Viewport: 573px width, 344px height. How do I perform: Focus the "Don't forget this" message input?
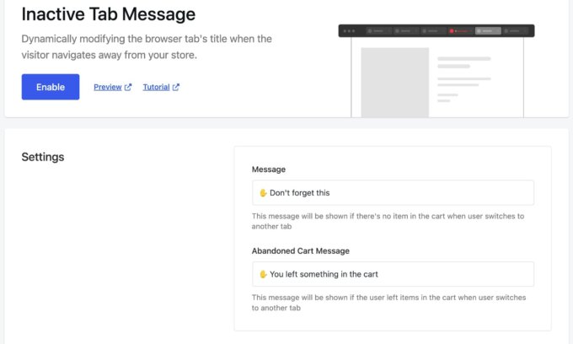393,192
